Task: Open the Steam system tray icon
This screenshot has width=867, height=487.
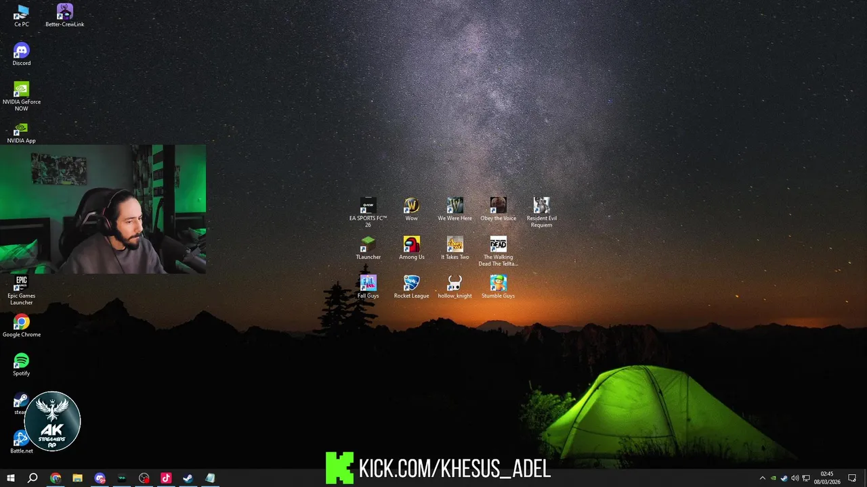Action: coord(784,478)
